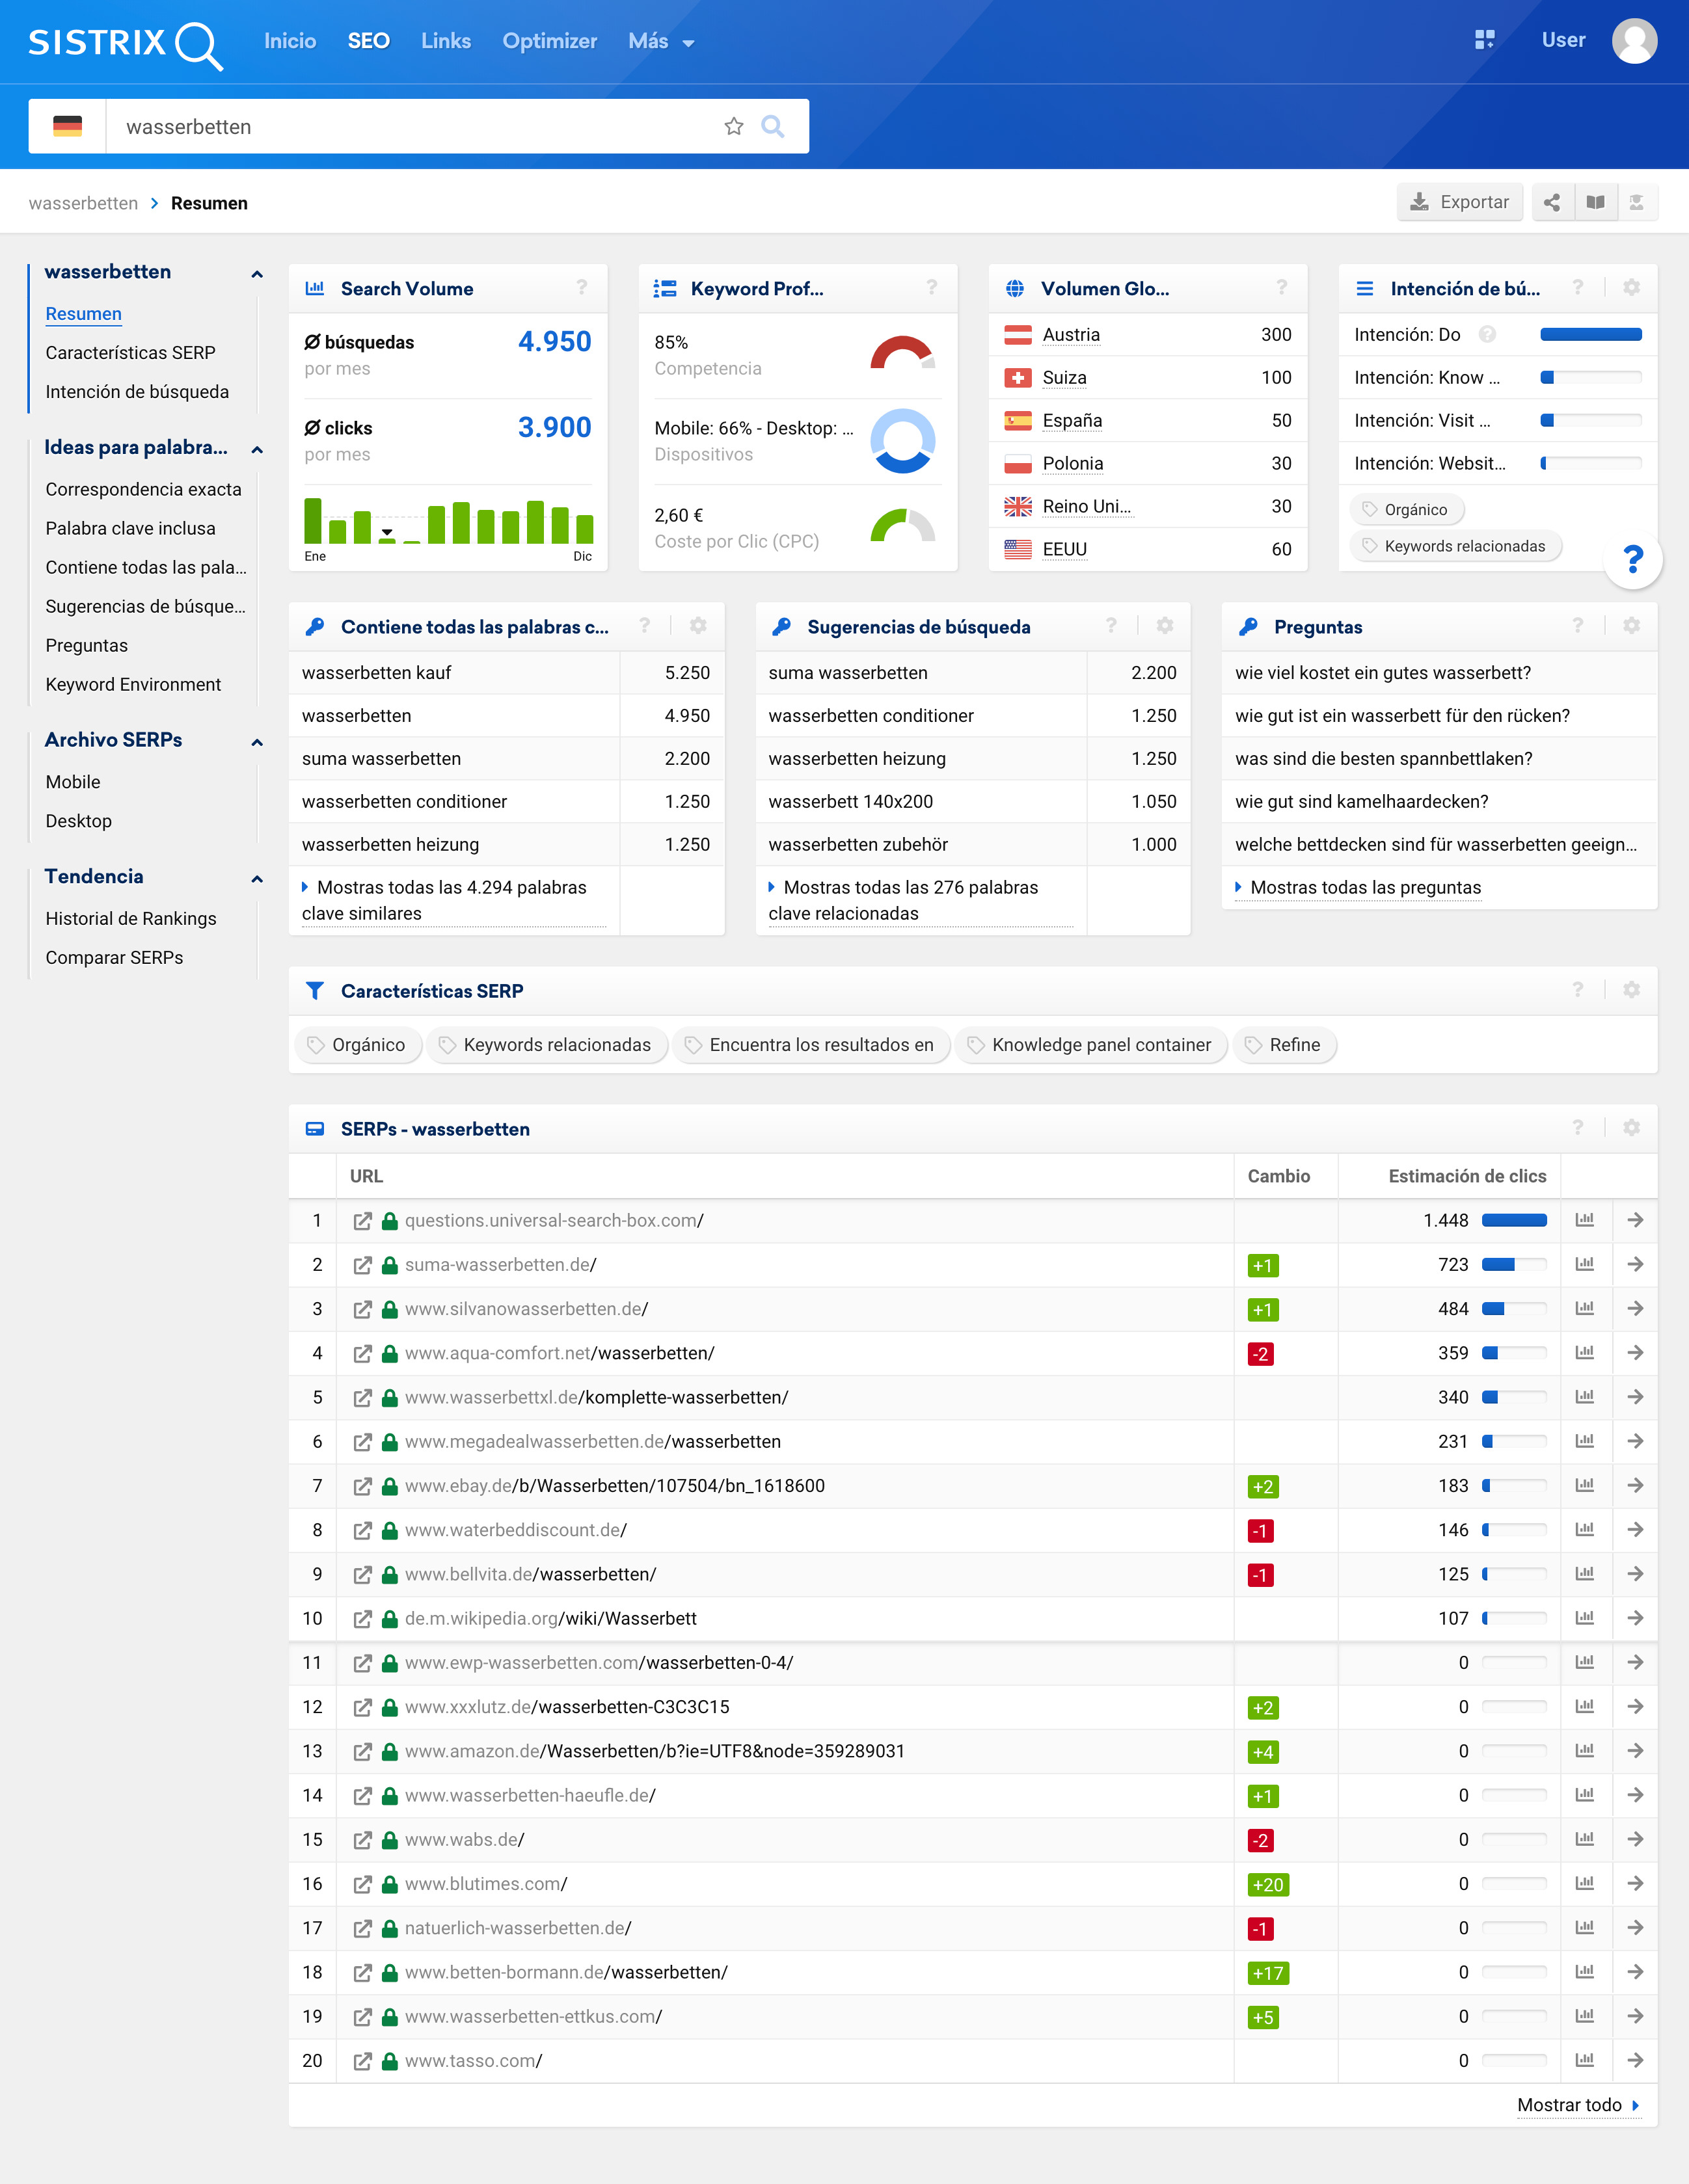Open the apps grid icon near User

(x=1484, y=40)
